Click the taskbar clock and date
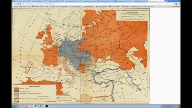Screen dimensions: 192x108 pyautogui.click(x=176, y=106)
